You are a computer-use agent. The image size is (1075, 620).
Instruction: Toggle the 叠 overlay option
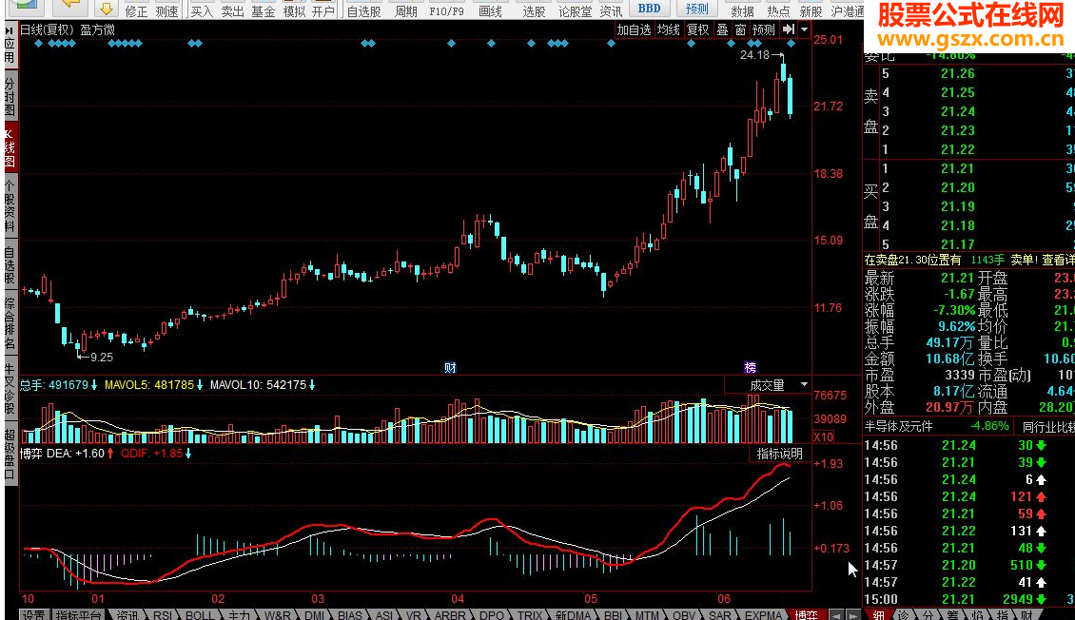723,29
